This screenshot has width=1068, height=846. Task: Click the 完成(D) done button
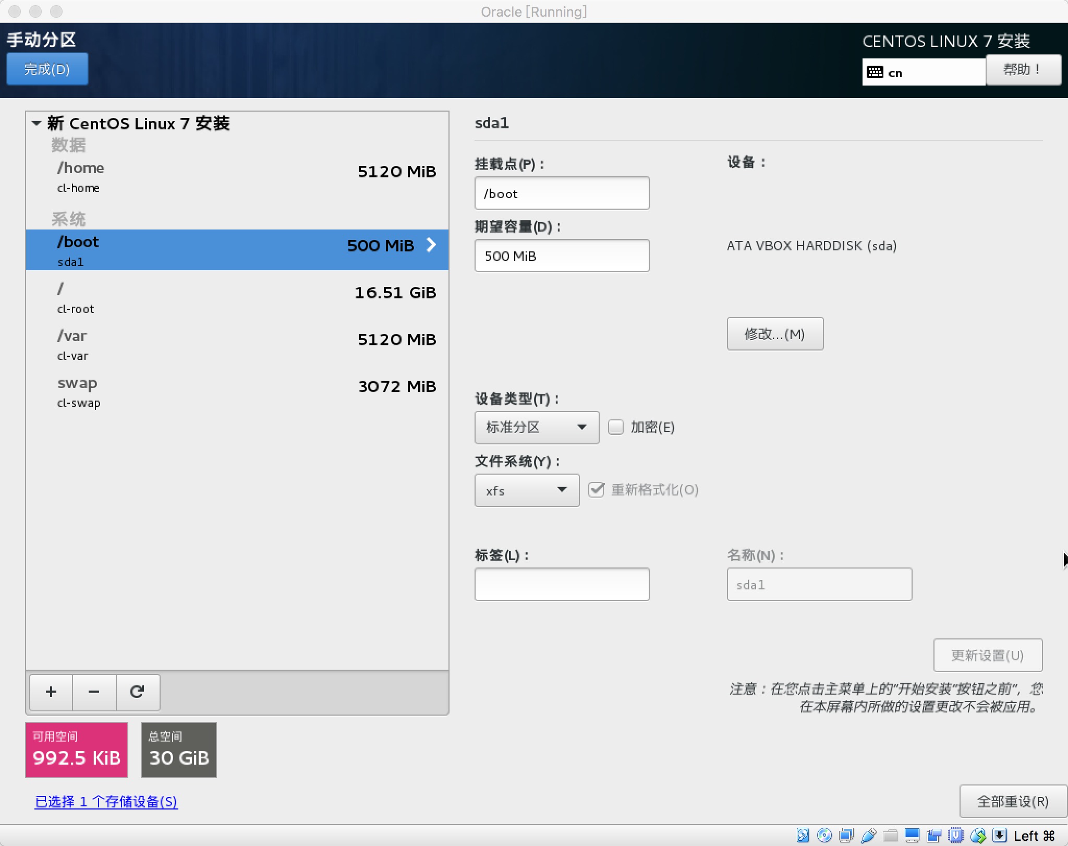tap(47, 69)
